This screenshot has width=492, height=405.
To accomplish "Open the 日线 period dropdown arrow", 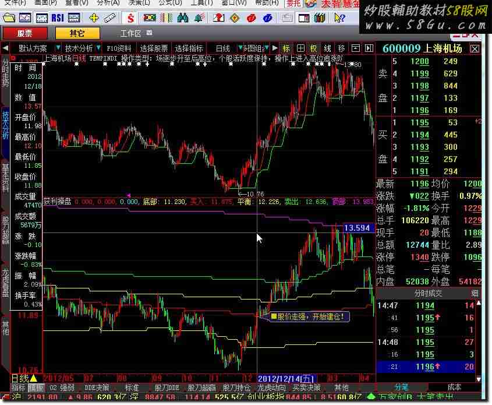I will (x=240, y=48).
